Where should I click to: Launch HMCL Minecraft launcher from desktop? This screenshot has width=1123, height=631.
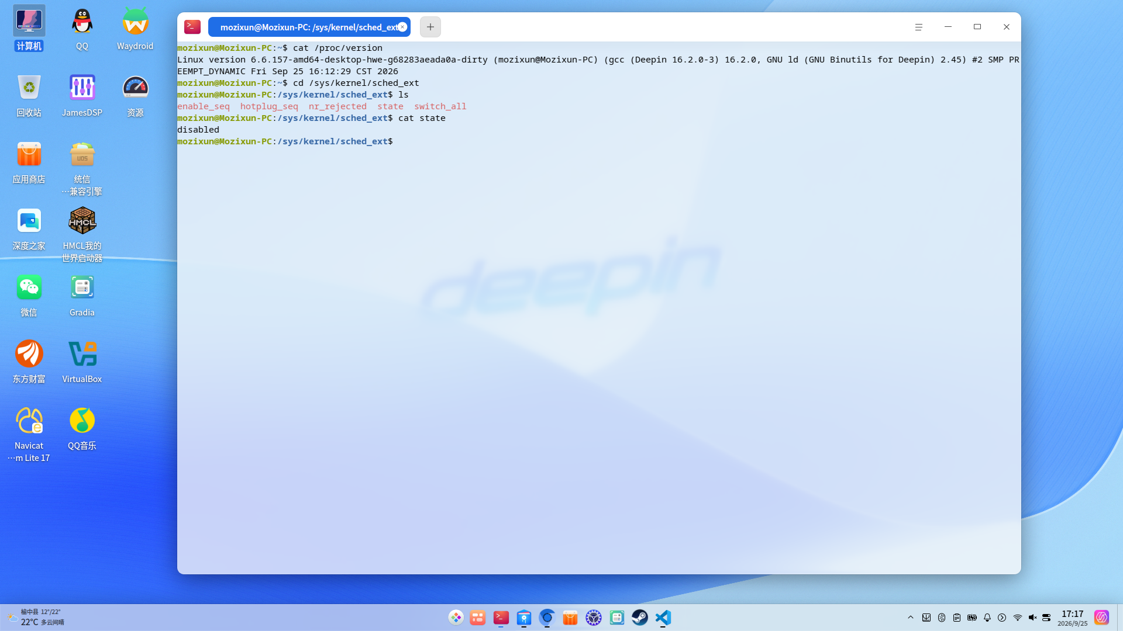coord(82,234)
